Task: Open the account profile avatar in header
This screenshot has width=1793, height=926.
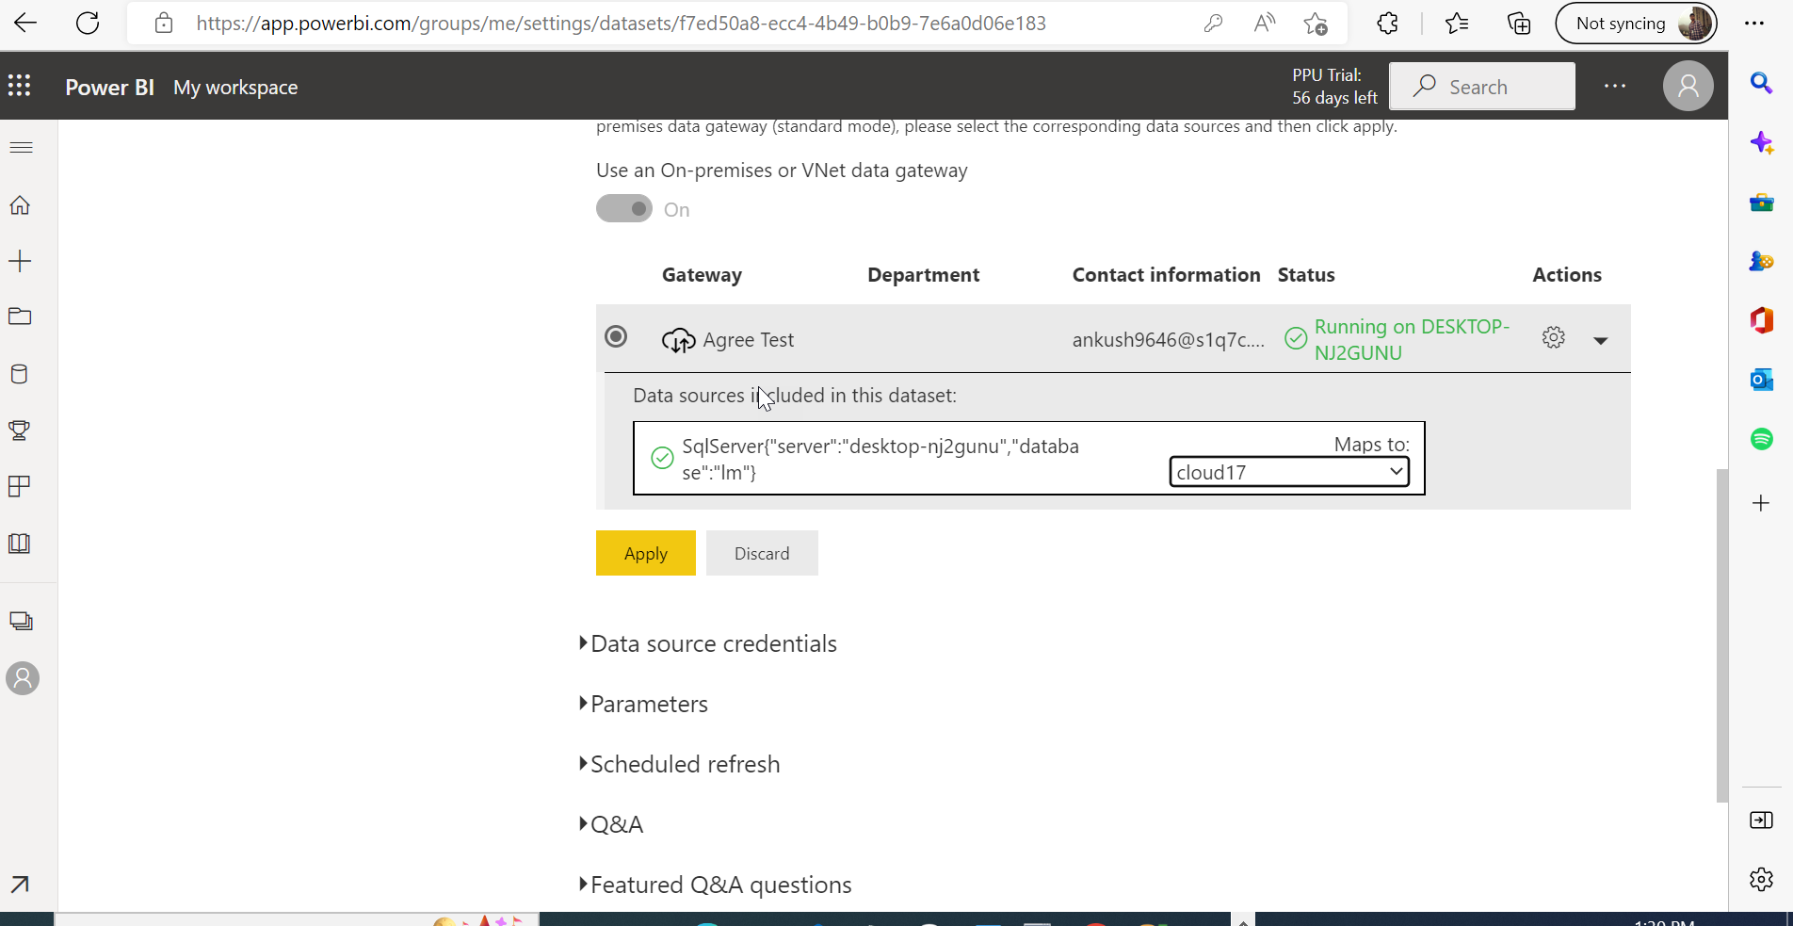Action: point(1688,87)
